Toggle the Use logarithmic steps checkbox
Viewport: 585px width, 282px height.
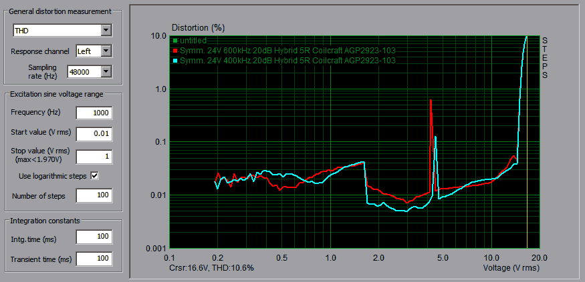tap(94, 175)
